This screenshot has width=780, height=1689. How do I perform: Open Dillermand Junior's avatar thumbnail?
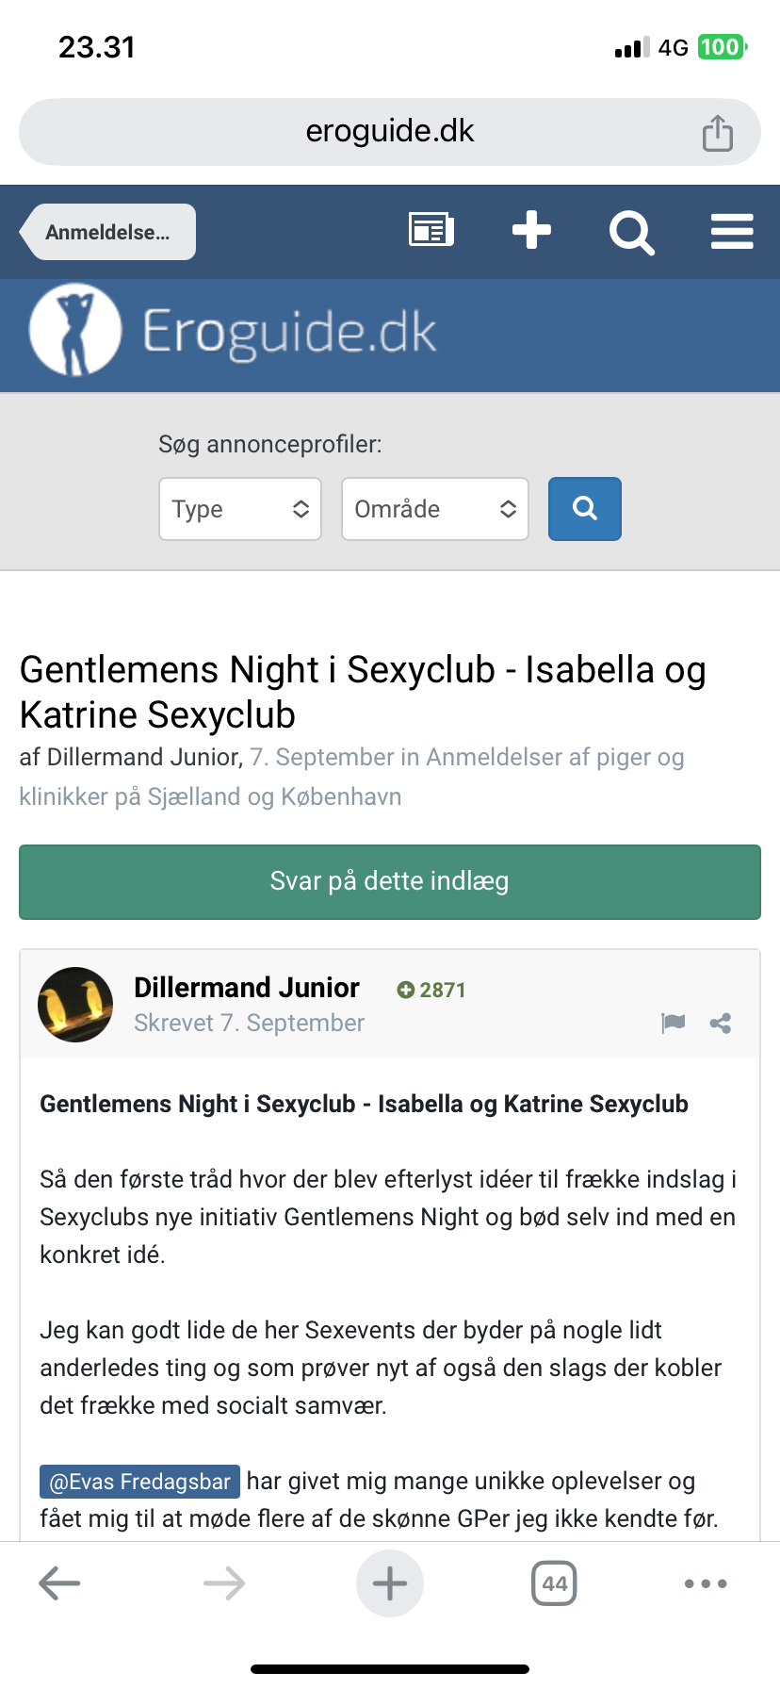point(75,1005)
